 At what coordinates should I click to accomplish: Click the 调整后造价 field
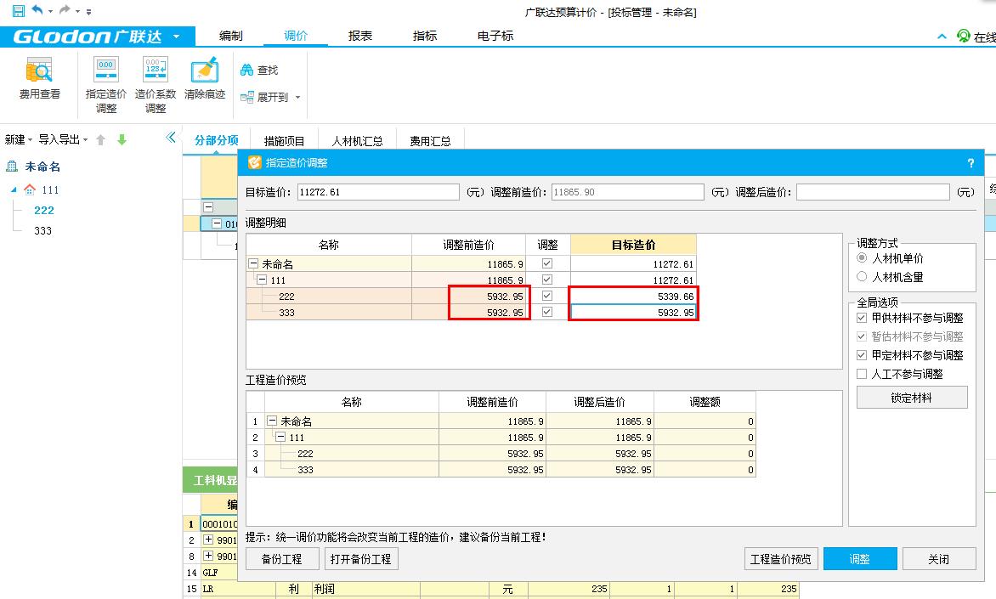[873, 192]
